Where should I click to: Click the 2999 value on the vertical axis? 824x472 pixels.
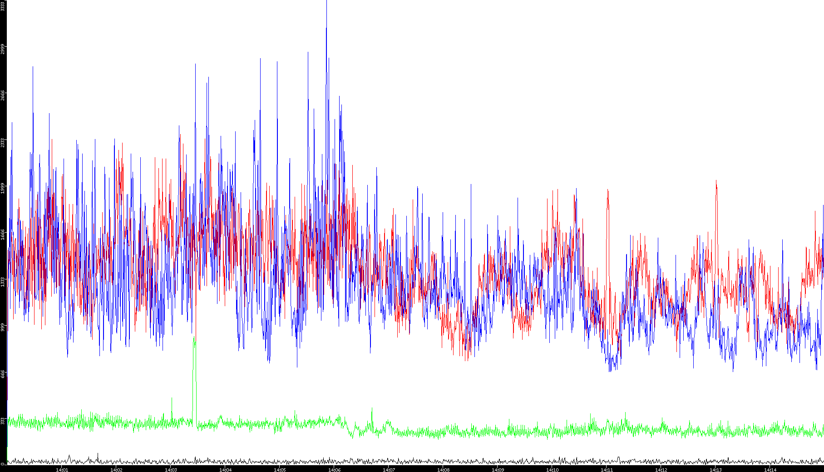click(x=3, y=49)
